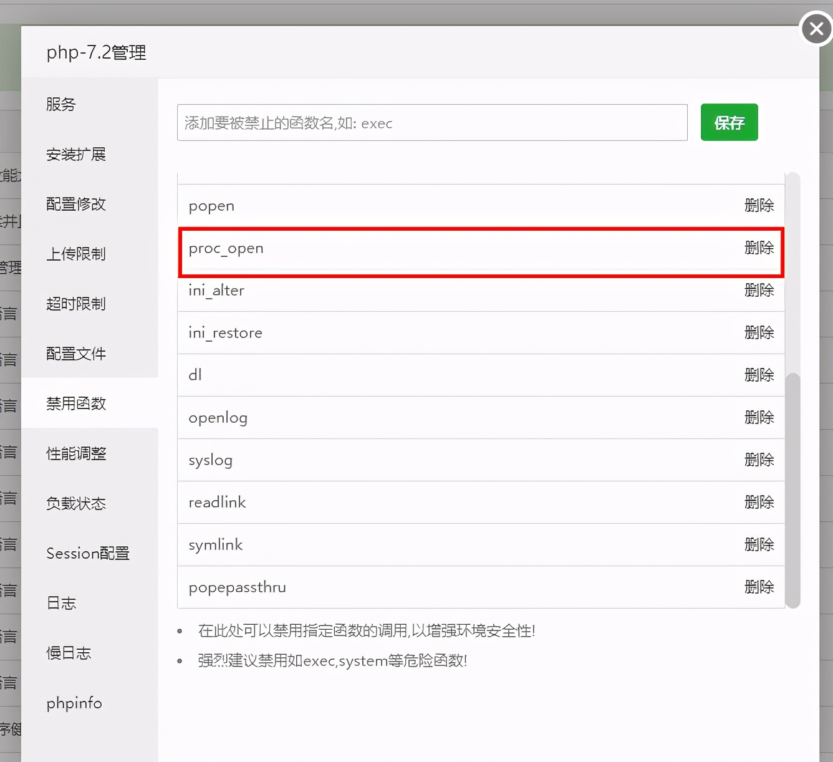This screenshot has height=762, width=833.
Task: Open the 性能调整 section
Action: [x=75, y=453]
